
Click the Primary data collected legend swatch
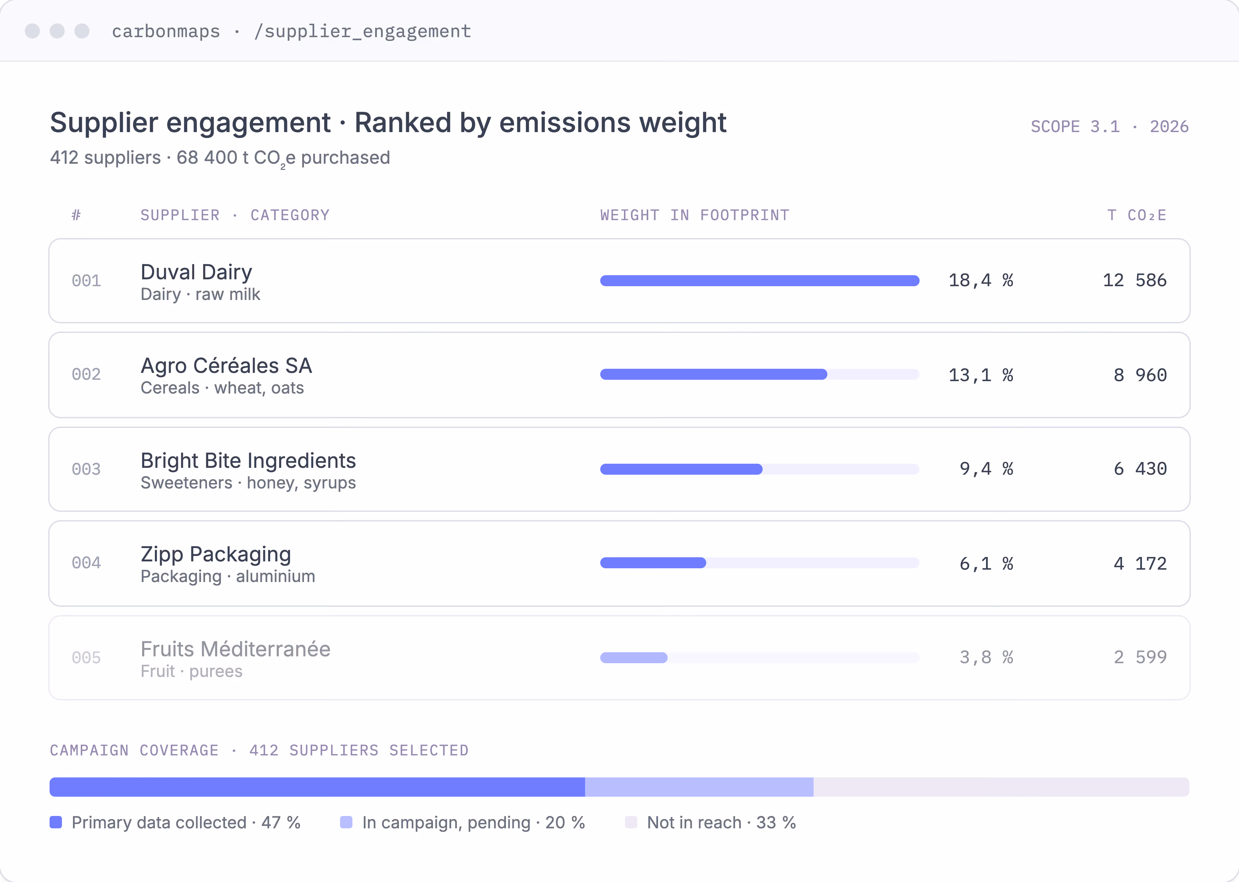click(x=55, y=822)
